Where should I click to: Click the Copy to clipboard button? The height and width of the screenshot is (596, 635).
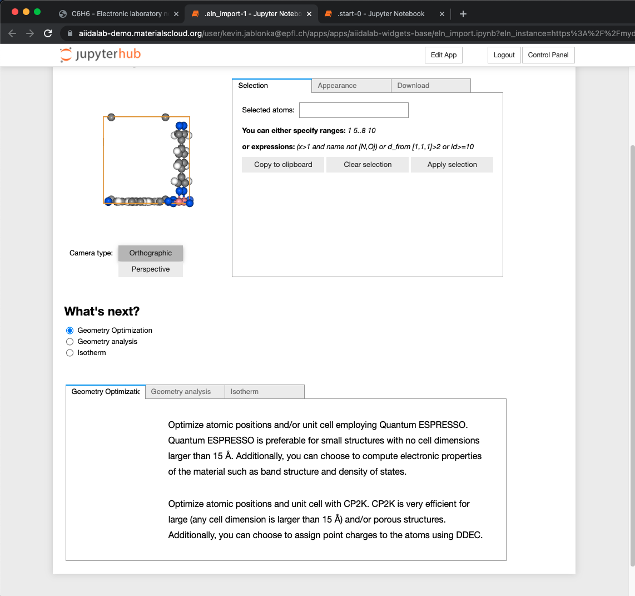click(x=282, y=164)
